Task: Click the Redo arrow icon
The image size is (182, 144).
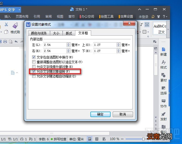Action: tap(22, 41)
